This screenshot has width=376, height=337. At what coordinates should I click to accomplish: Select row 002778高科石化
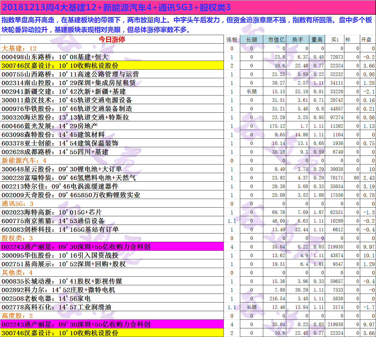112,307
